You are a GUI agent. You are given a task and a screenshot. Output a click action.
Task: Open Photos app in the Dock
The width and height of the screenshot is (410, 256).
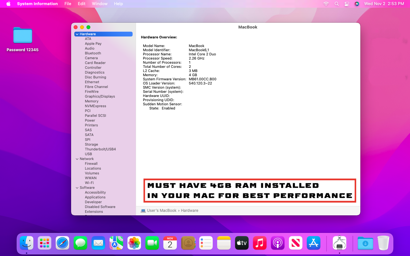pyautogui.click(x=134, y=243)
